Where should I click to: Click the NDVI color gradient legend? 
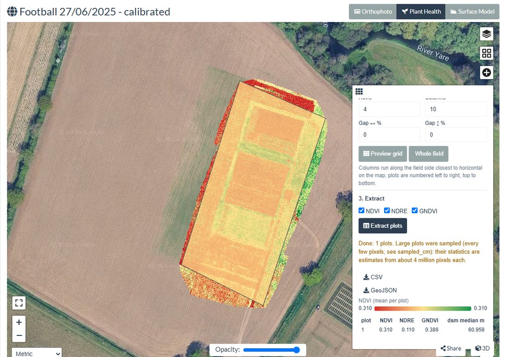click(423, 308)
